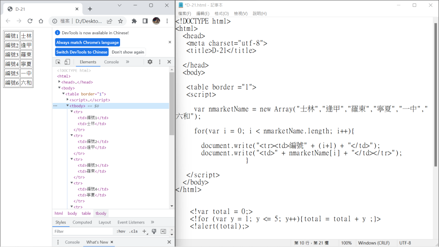Image resolution: width=439 pixels, height=247 pixels.
Task: Click DevTools Elements scrollbar thumb
Action: point(171,104)
